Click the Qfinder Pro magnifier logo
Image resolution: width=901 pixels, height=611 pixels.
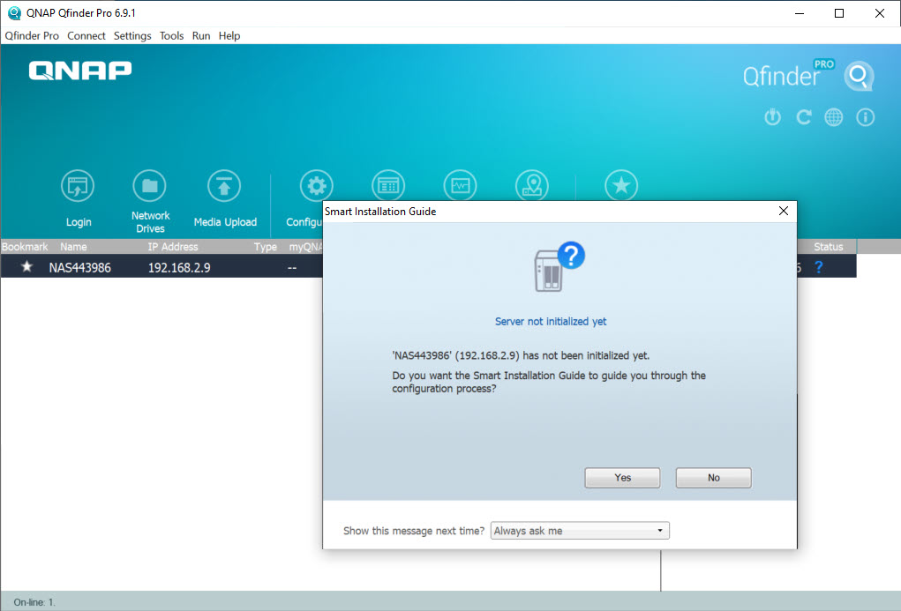pyautogui.click(x=859, y=76)
